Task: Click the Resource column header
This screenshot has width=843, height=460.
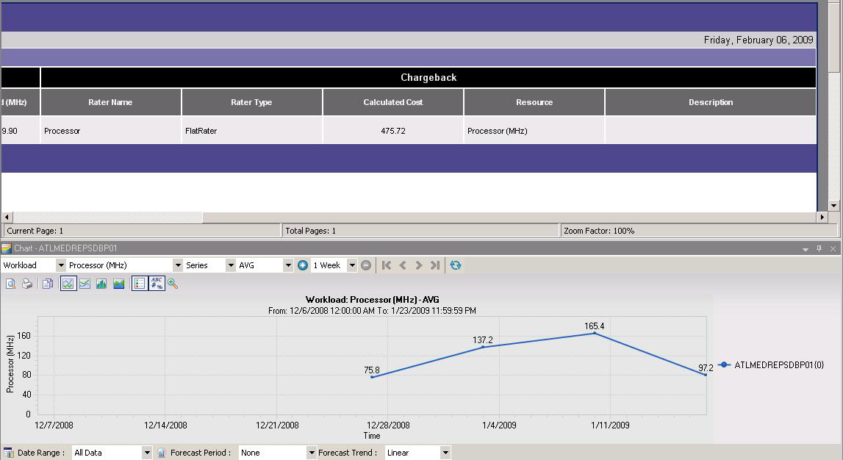Action: (534, 102)
